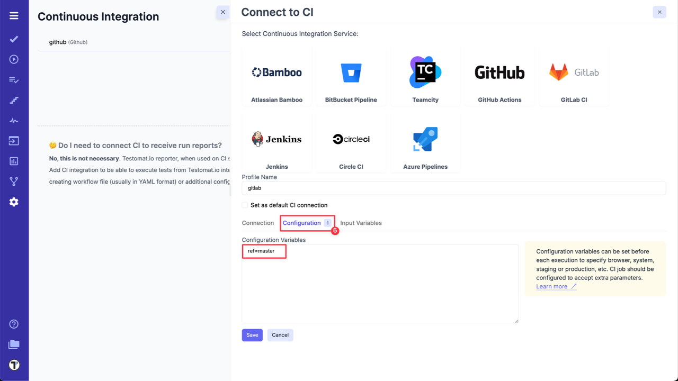Choose the Circle CI integration
The height and width of the screenshot is (381, 678).
click(x=351, y=143)
